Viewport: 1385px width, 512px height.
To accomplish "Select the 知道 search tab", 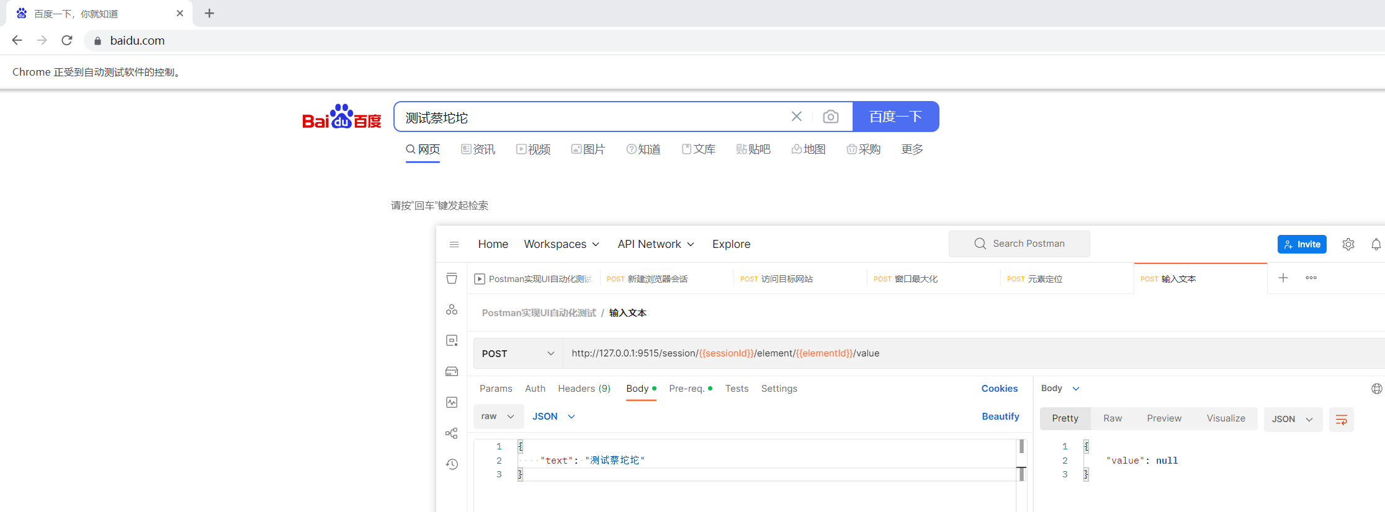I will (x=643, y=149).
